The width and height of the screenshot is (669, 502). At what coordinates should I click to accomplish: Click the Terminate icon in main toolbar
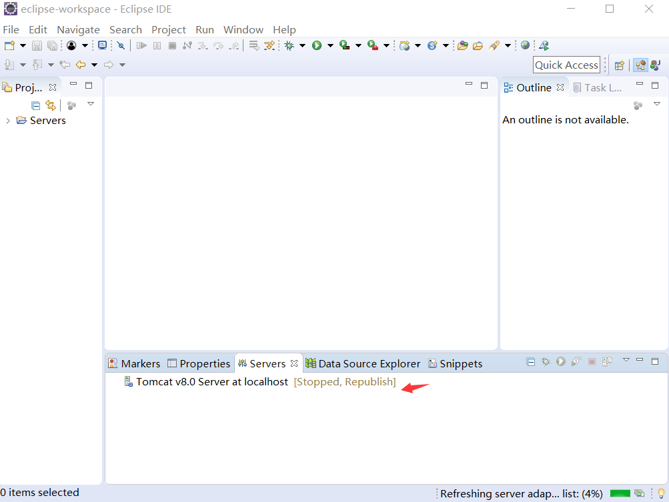click(172, 45)
